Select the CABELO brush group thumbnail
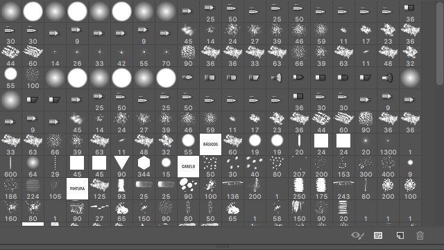The image size is (444, 250). [188, 166]
